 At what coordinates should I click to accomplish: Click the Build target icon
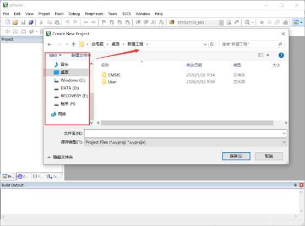pos(15,31)
